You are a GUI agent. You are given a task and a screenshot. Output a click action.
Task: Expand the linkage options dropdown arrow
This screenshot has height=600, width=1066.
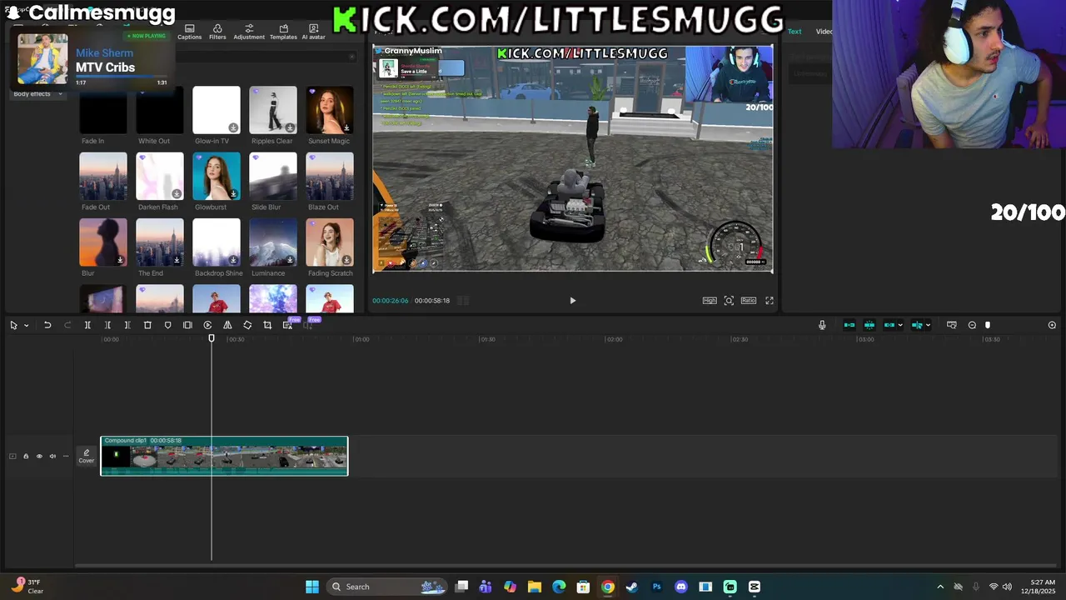[x=900, y=325]
